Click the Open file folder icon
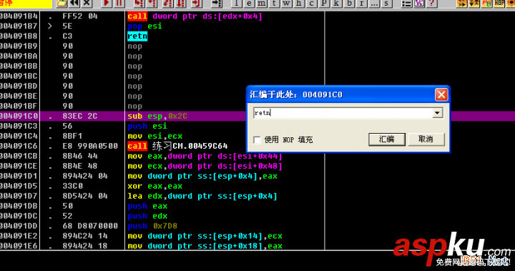The image size is (515, 271). [x=62, y=4]
